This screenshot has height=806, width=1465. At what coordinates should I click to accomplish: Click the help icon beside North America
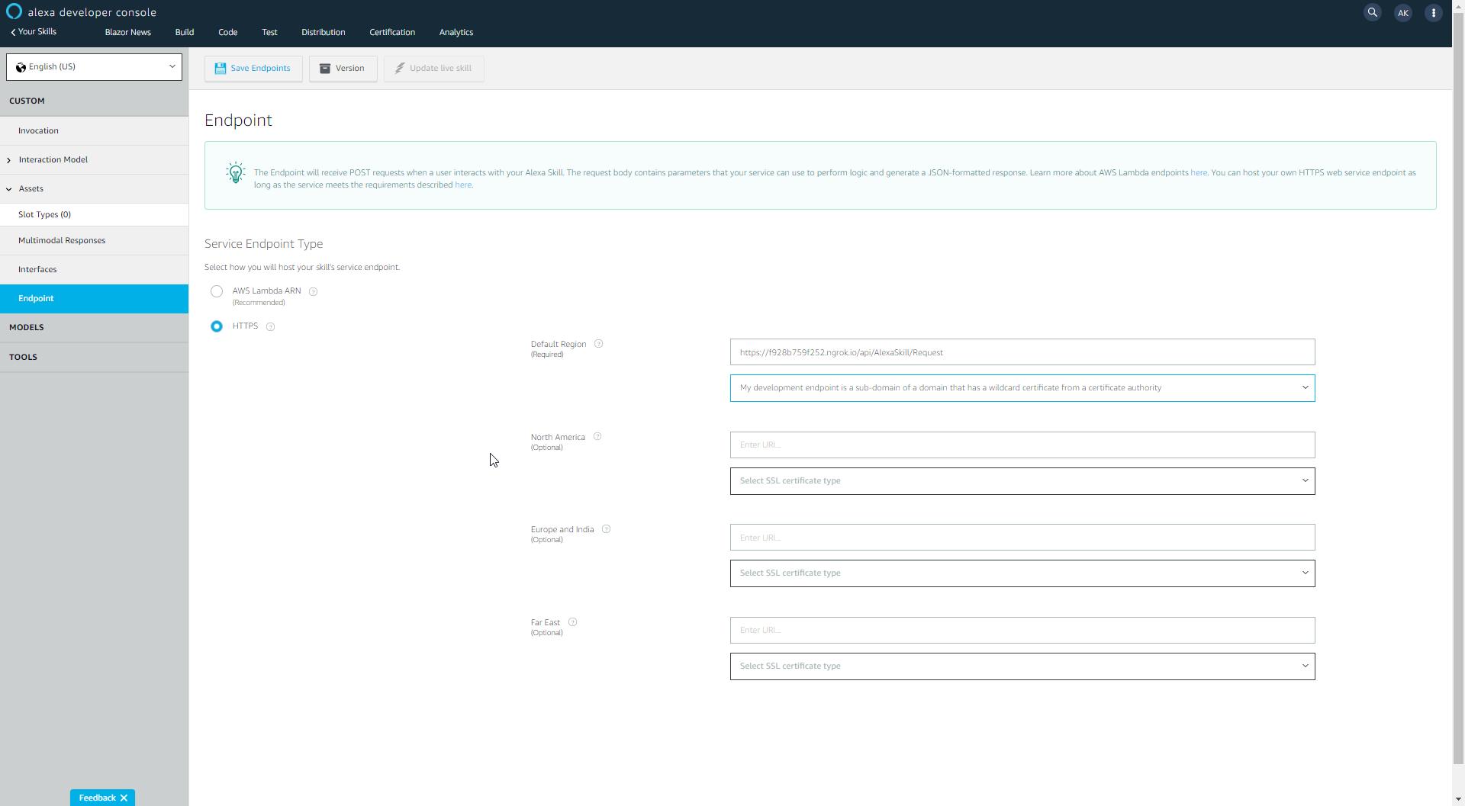[x=597, y=437]
